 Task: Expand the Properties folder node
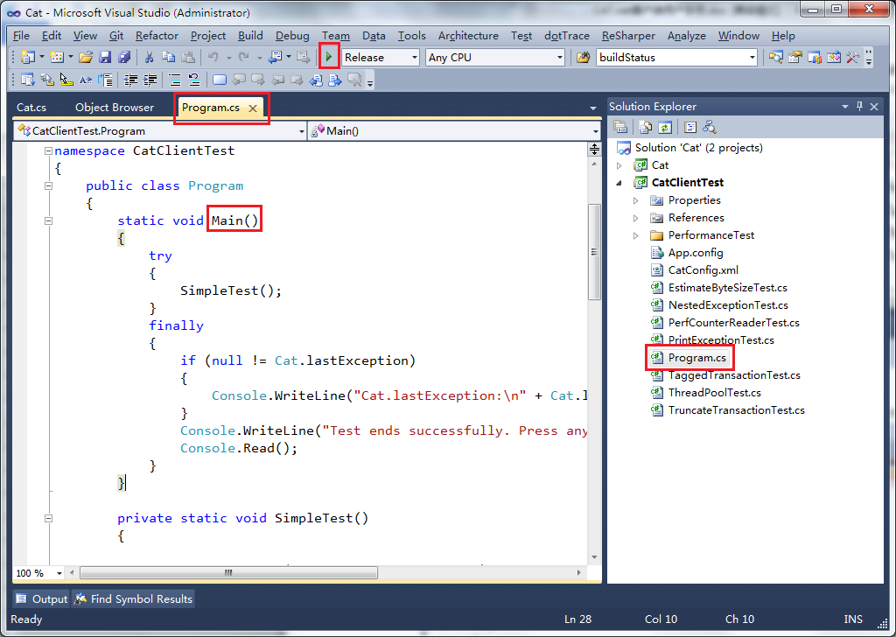click(x=635, y=200)
